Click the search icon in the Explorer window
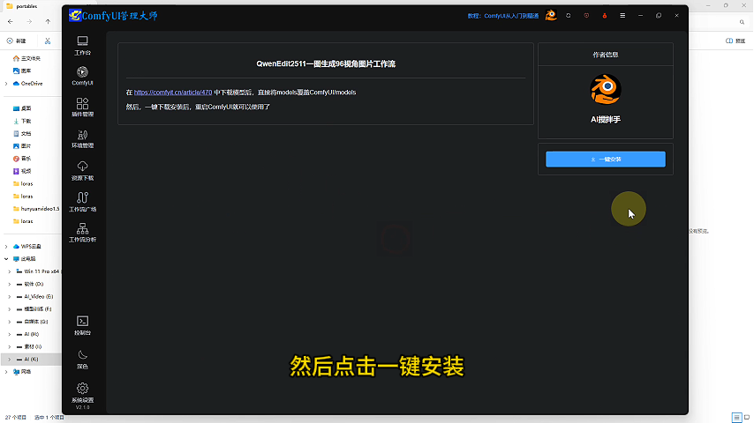The image size is (754, 423). click(x=742, y=22)
